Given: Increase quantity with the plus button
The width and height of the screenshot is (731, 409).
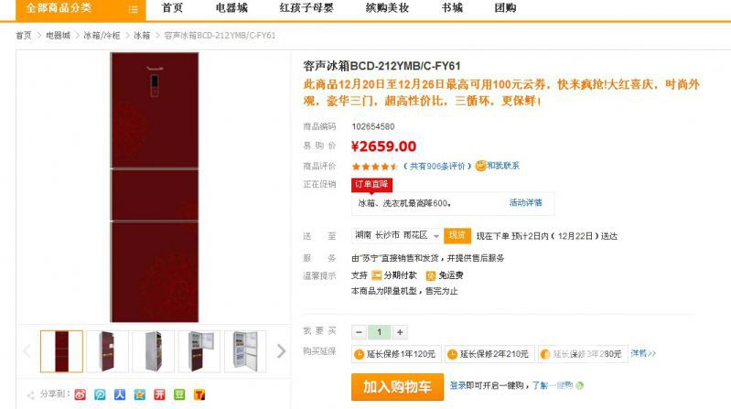Looking at the screenshot, I should [400, 332].
